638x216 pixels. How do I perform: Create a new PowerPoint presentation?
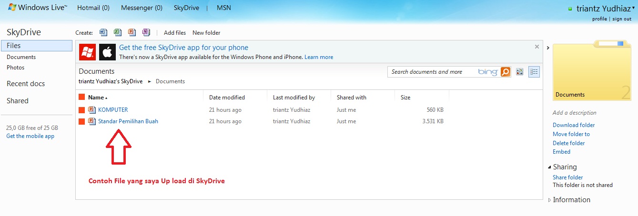[x=132, y=32]
